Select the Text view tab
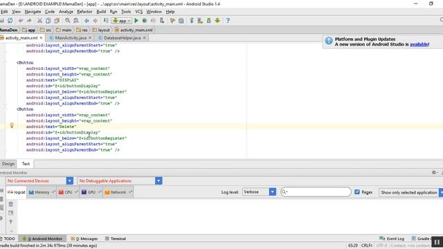Screen dimensions: 443x249 click(26, 164)
